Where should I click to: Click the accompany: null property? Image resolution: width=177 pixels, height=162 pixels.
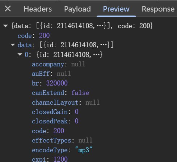(59, 64)
